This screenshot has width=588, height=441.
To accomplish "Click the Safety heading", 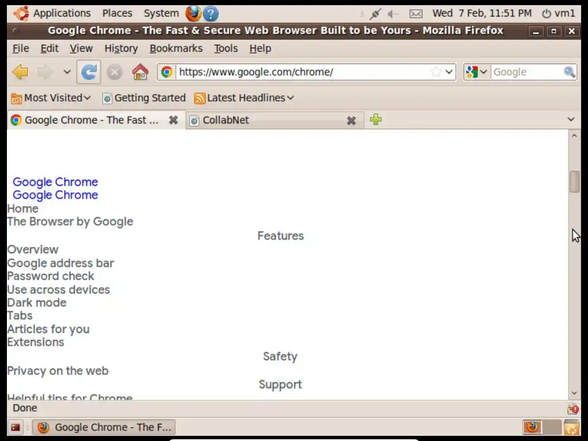I will (x=280, y=356).
